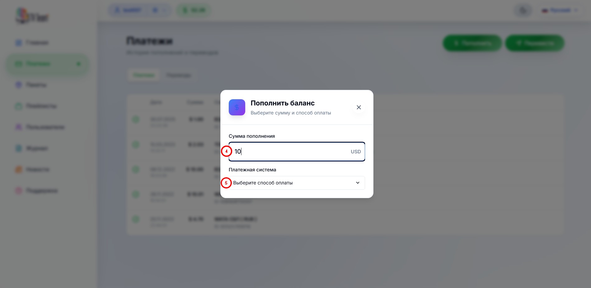Go to Плейлисты in the sidebar

point(41,106)
